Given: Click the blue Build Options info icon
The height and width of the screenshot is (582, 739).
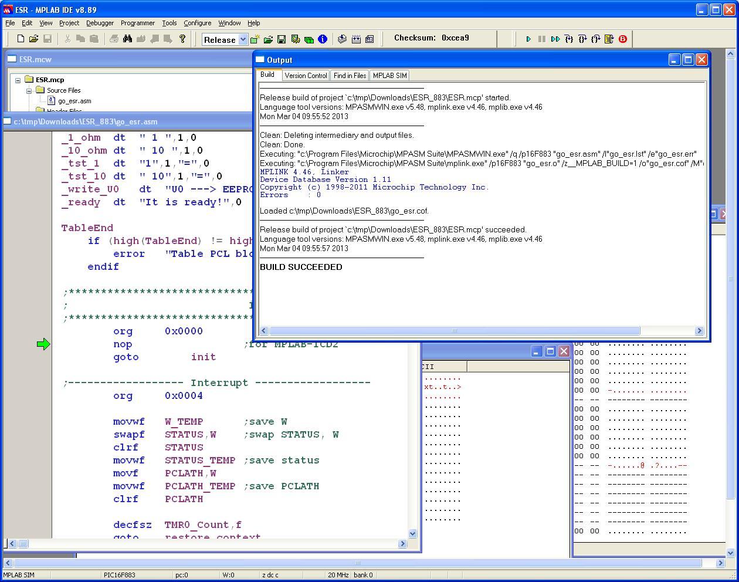Looking at the screenshot, I should [x=323, y=39].
